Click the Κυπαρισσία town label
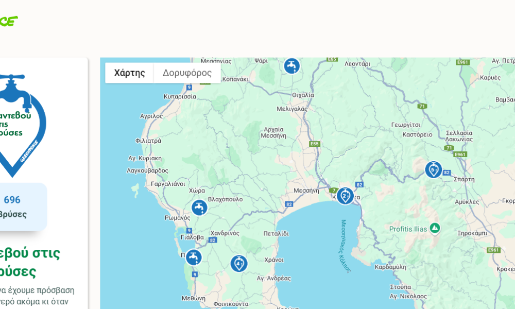This screenshot has height=309, width=515. [x=180, y=96]
